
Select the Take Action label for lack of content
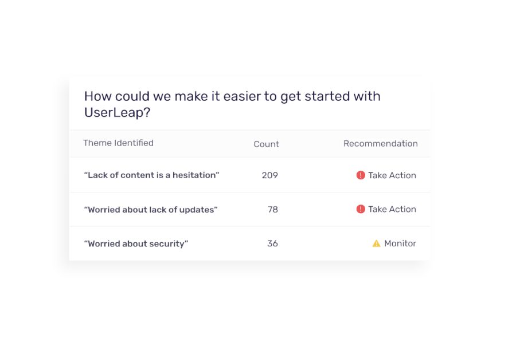click(x=392, y=175)
